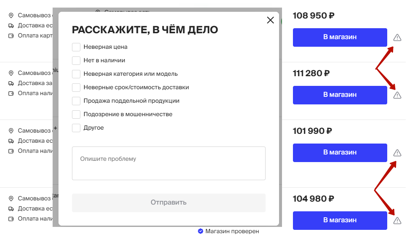
Task: Click report triangle icon beside 111 280 ₽ offer
Action: pyautogui.click(x=397, y=95)
